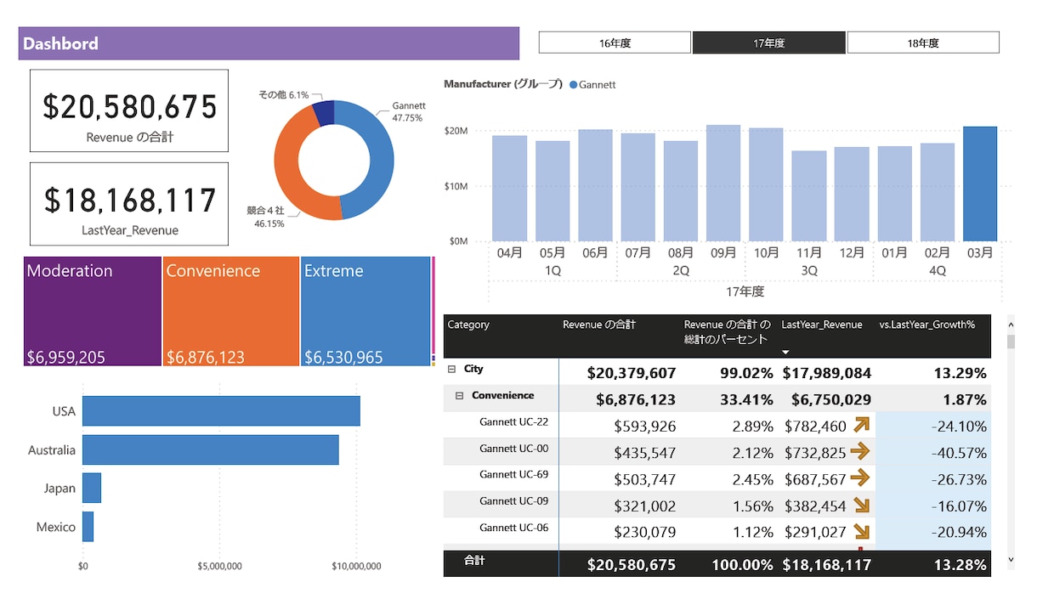Click the Gannett UC-22 row label

(x=513, y=422)
